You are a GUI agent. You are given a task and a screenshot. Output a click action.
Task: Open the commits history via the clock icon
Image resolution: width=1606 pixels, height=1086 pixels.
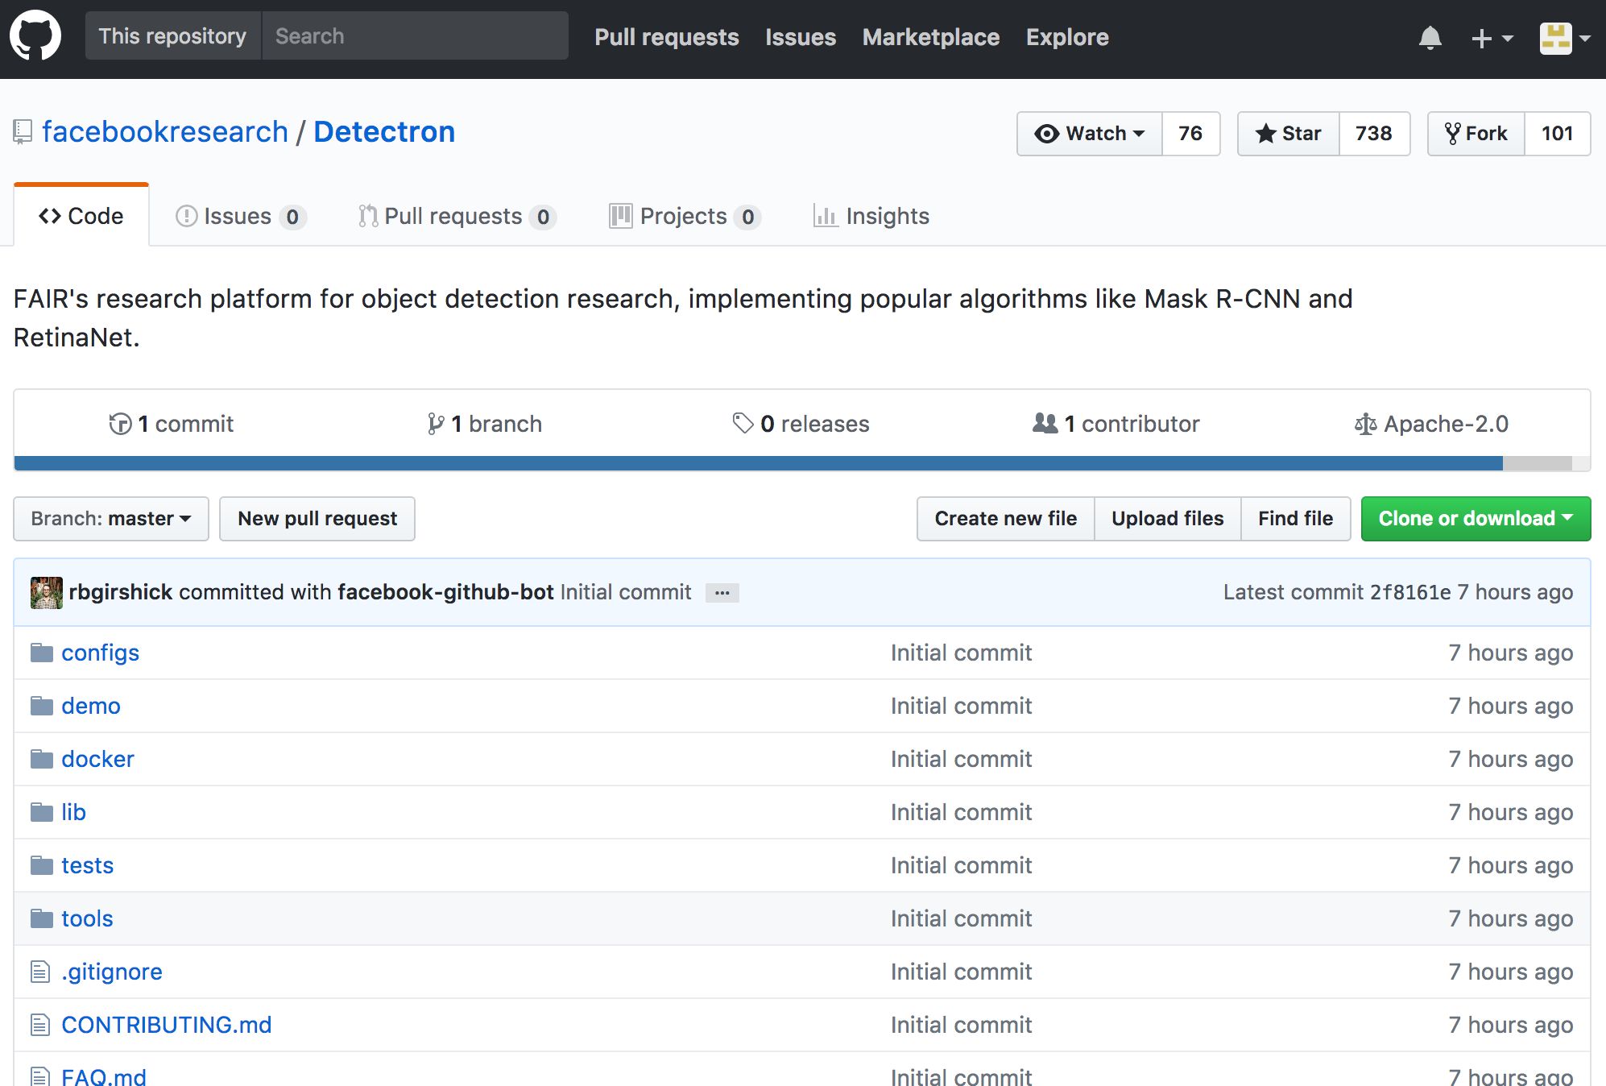click(120, 424)
